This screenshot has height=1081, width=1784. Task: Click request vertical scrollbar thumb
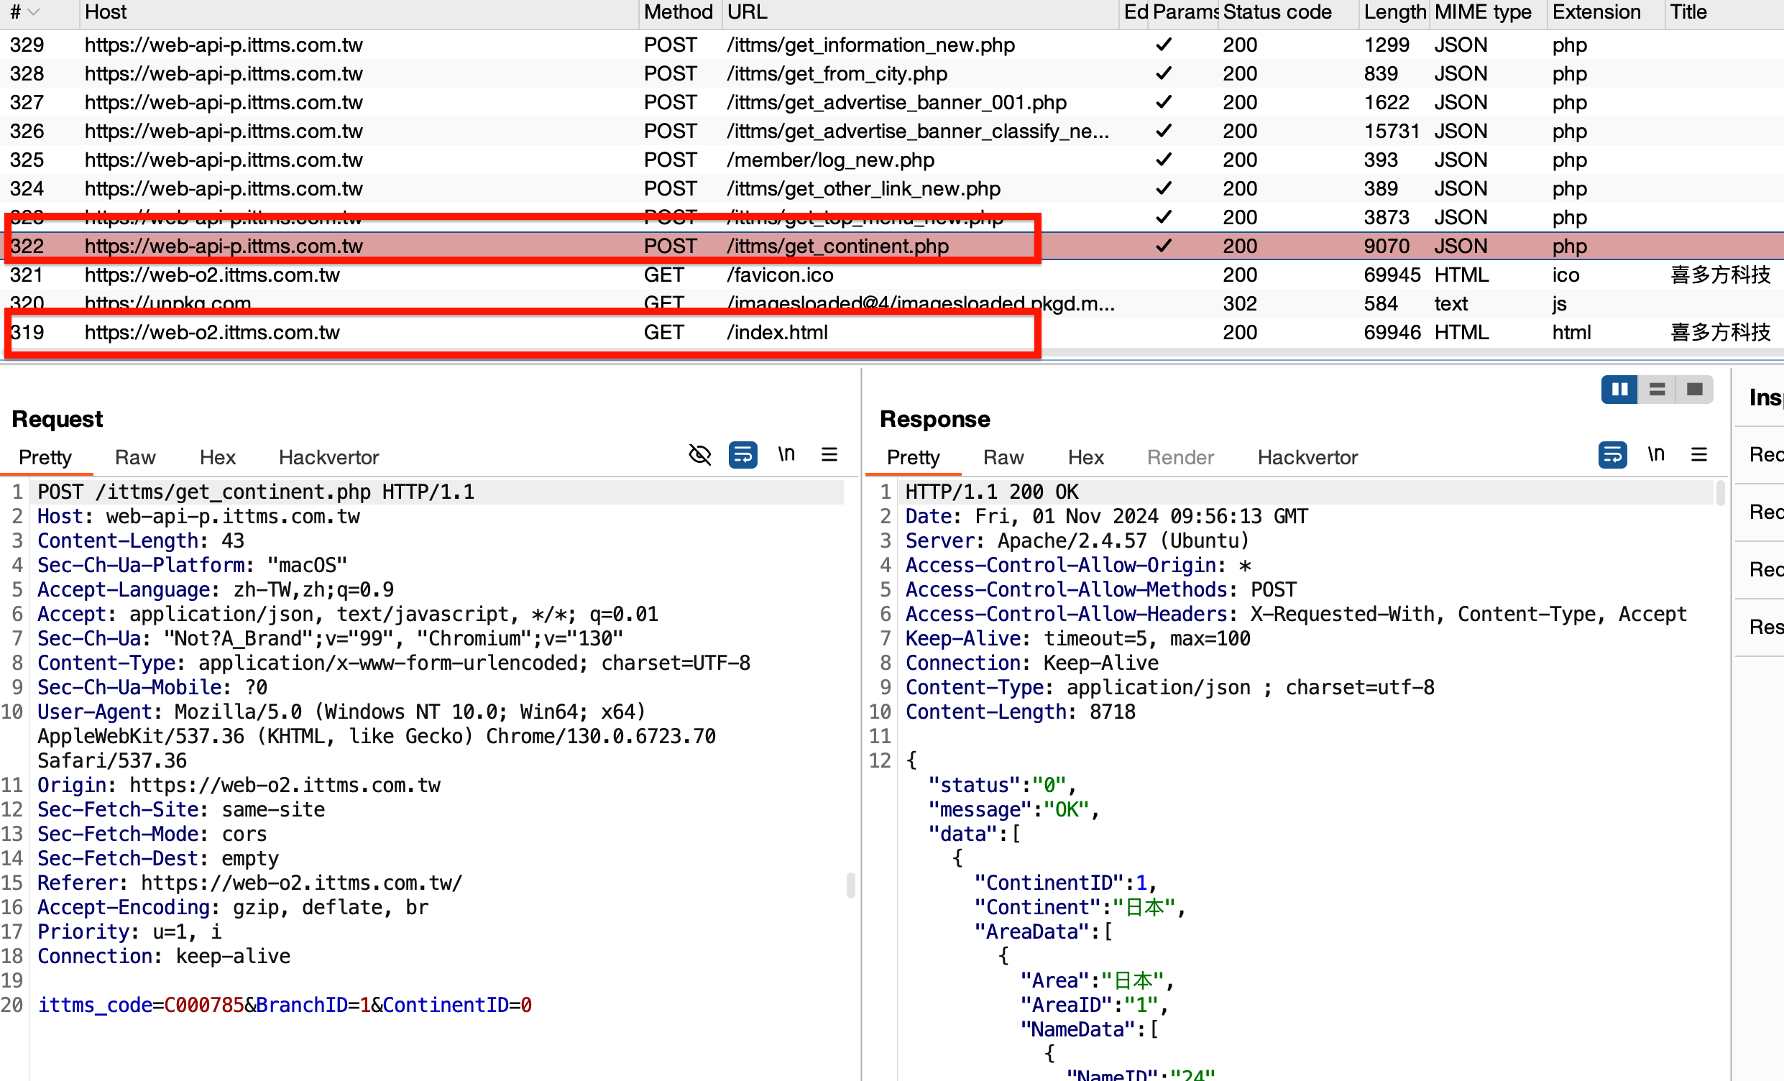click(850, 885)
